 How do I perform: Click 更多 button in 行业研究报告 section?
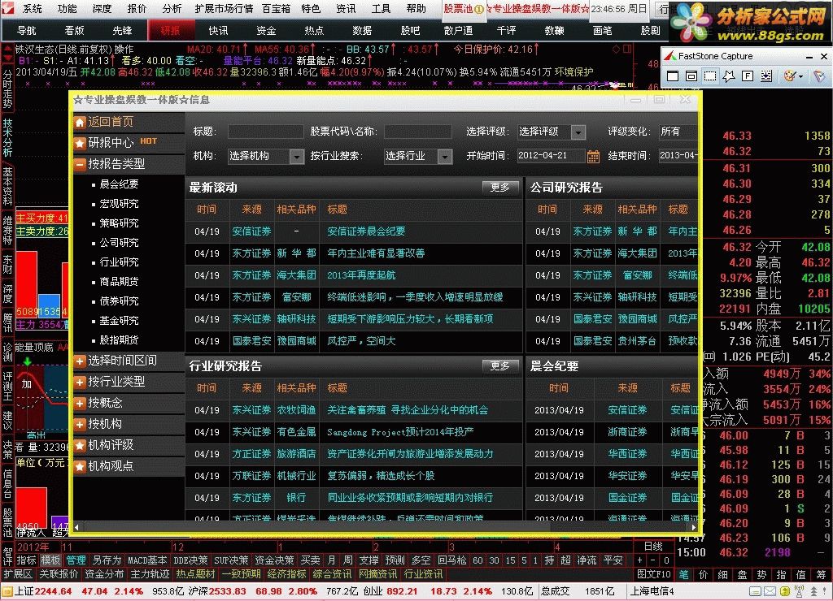[x=499, y=366]
